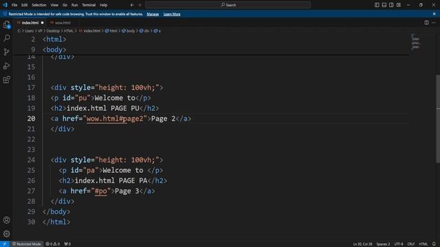Viewport: 440px width, 247px height.
Task: Open the Search view in activity bar
Action: (x=6, y=38)
